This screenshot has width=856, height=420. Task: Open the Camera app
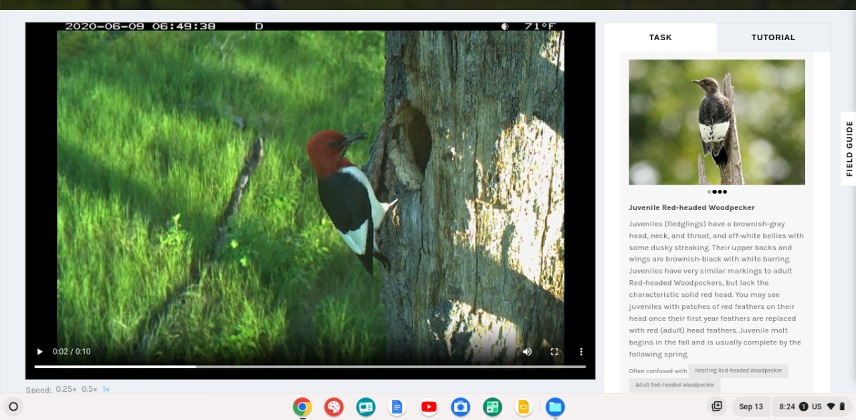[x=461, y=407]
